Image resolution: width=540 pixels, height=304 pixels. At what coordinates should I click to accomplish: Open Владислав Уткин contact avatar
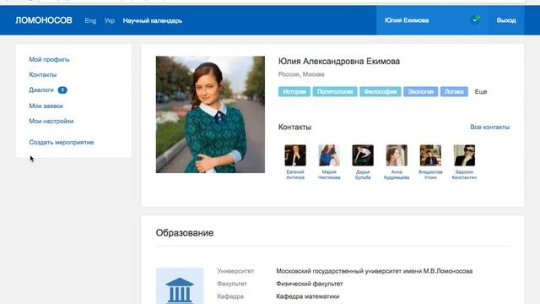[430, 155]
